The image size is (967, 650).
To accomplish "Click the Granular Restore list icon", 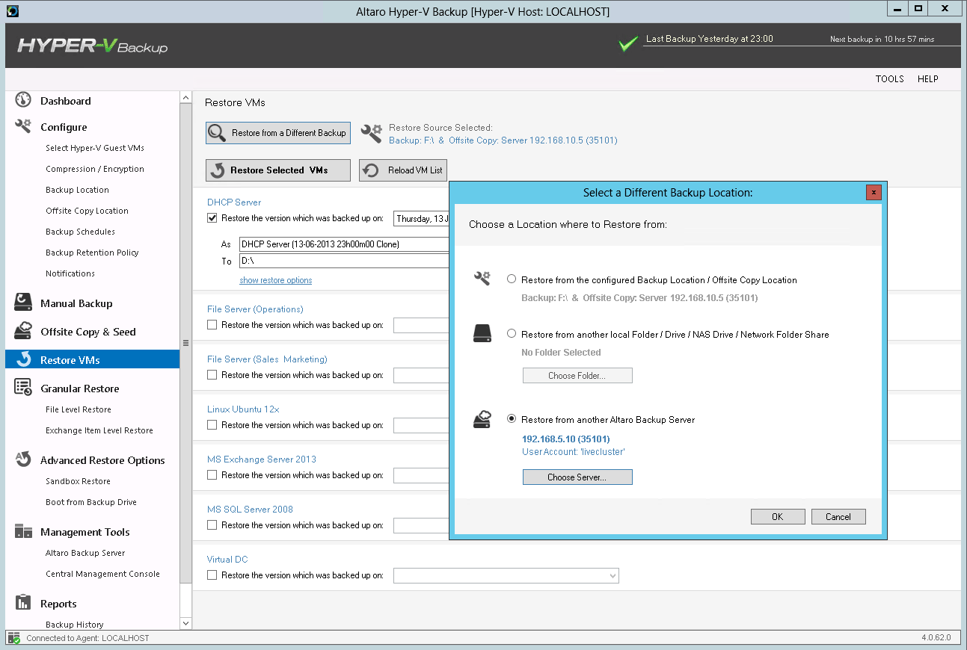I will click(x=23, y=388).
